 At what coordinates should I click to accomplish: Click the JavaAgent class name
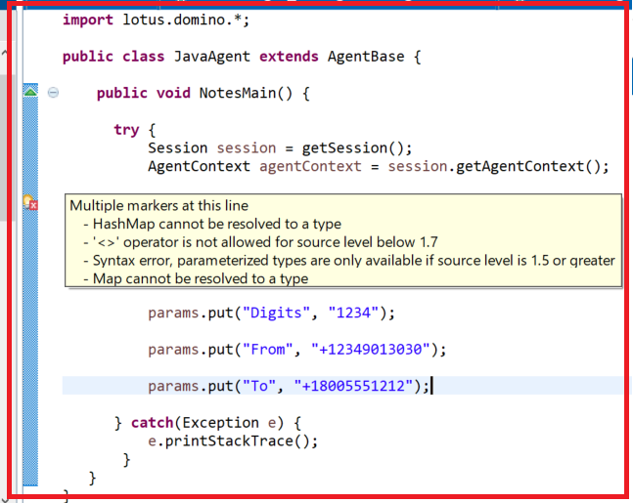coord(212,57)
